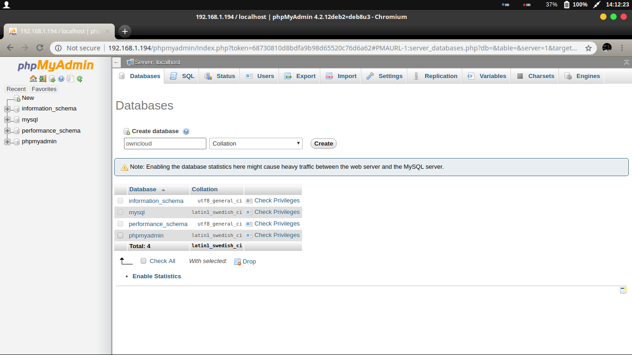Open the Variables tab
632x355 pixels.
pyautogui.click(x=486, y=76)
